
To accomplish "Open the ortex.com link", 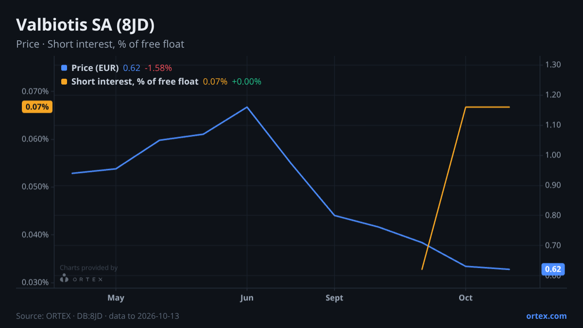I will (x=546, y=316).
